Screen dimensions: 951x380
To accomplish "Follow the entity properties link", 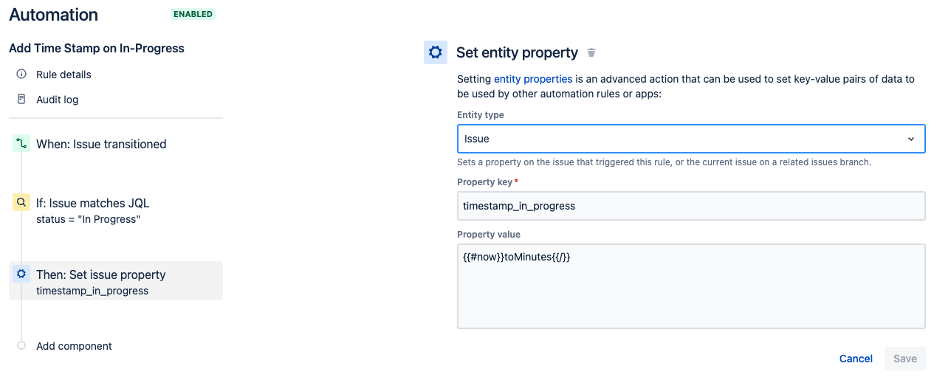I will [x=533, y=79].
